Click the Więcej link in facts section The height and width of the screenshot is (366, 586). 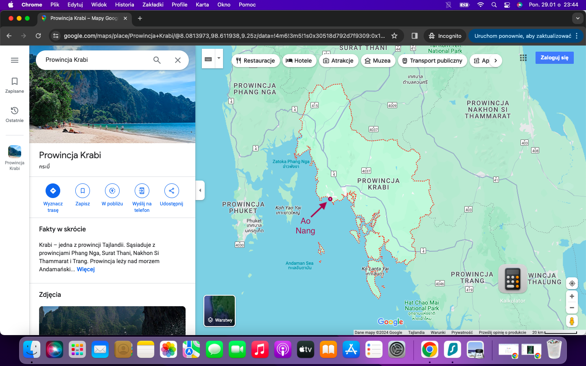(85, 269)
